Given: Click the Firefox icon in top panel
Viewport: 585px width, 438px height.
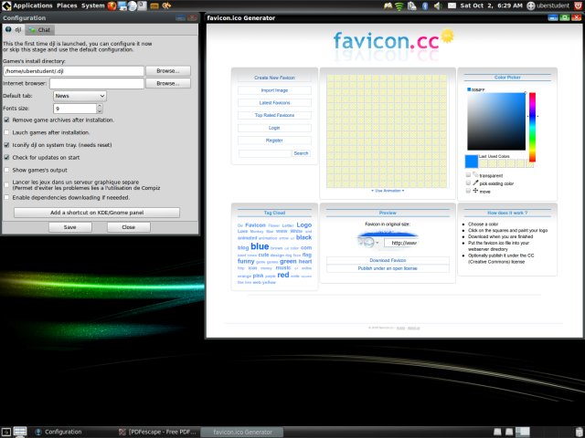Looking at the screenshot, I should pyautogui.click(x=113, y=5).
